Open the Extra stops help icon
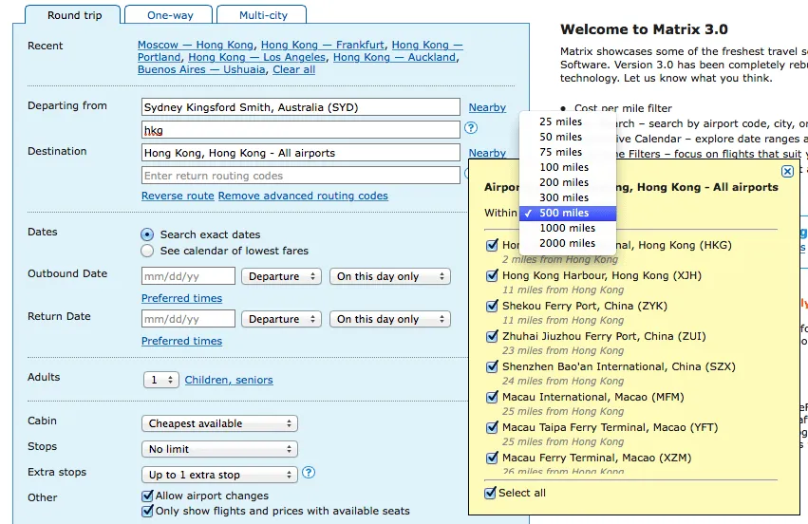Screen dimensions: 808x524 click(309, 472)
